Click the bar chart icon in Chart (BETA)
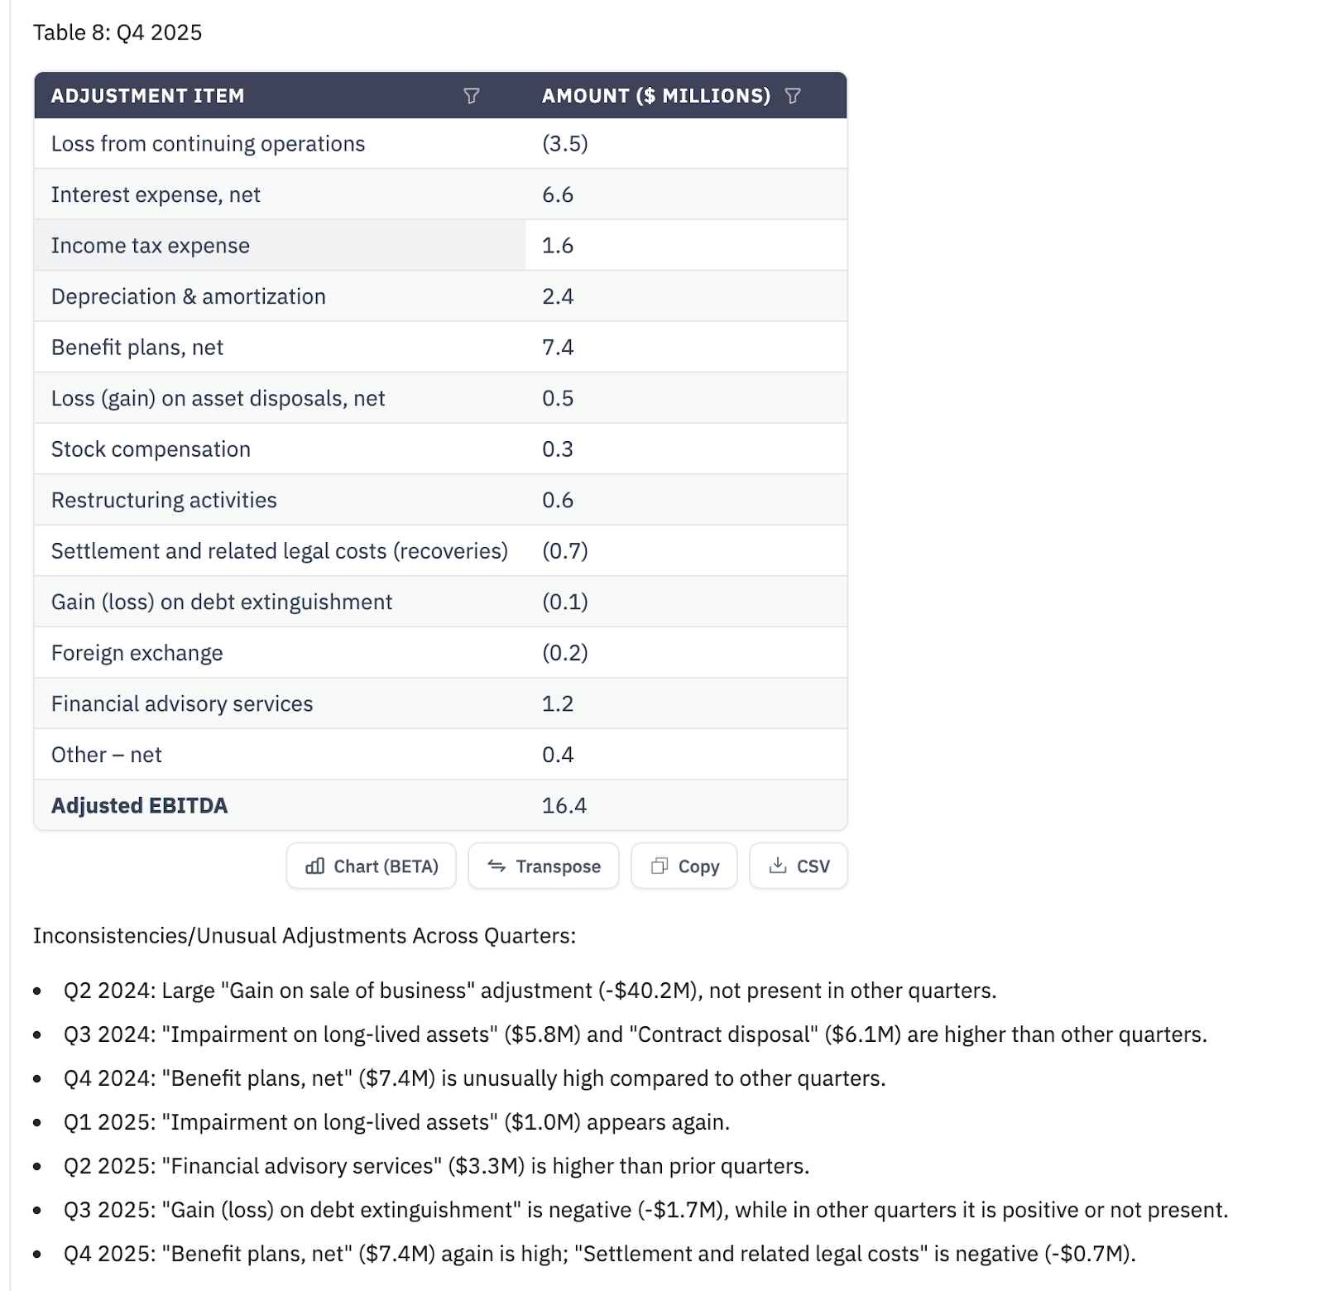The height and width of the screenshot is (1291, 1324). click(315, 866)
